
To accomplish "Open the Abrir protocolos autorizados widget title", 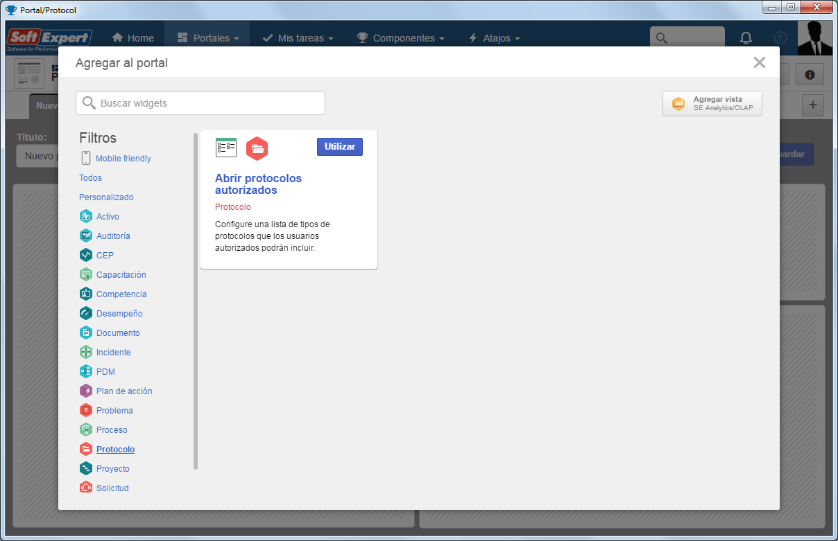I will [258, 184].
